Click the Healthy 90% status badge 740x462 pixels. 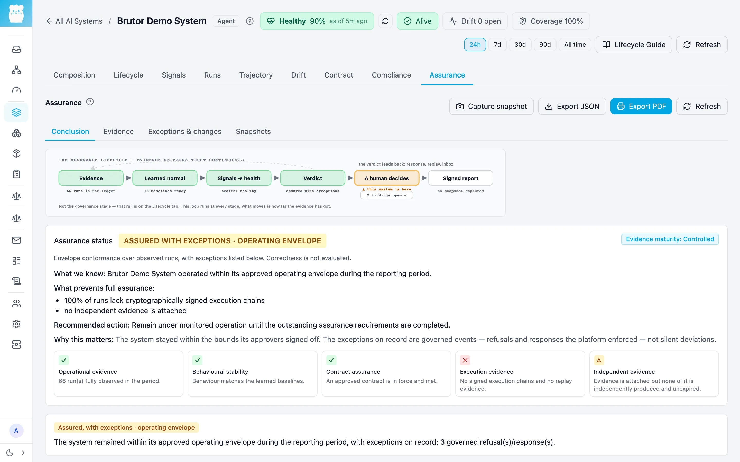point(317,21)
